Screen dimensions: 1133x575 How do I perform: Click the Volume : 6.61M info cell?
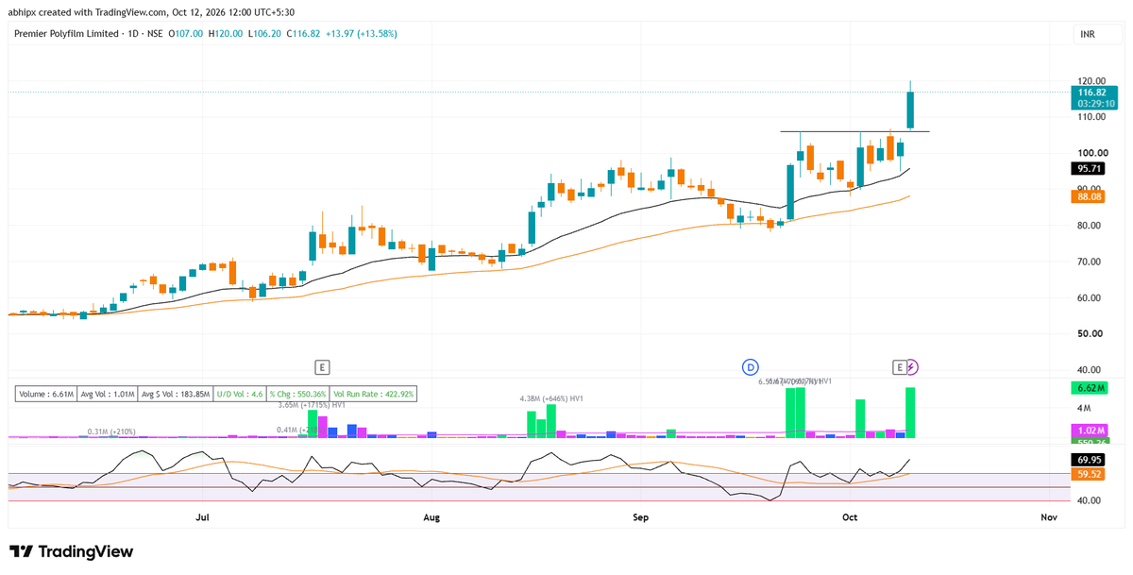pos(47,395)
